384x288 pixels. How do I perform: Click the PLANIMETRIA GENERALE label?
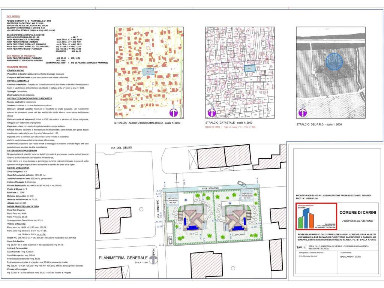(122, 258)
